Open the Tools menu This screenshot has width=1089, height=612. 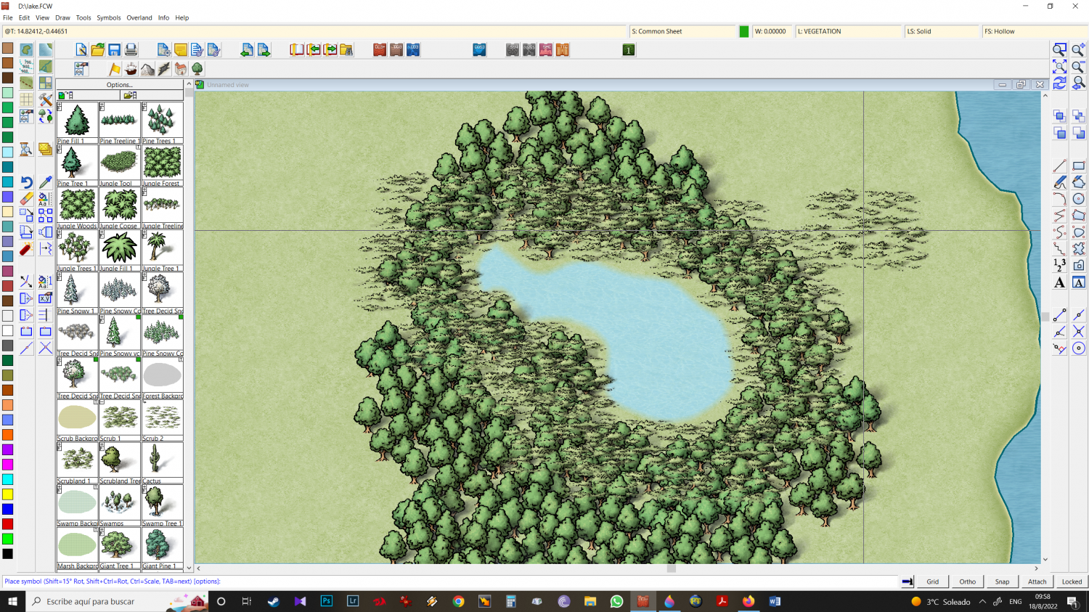click(83, 17)
